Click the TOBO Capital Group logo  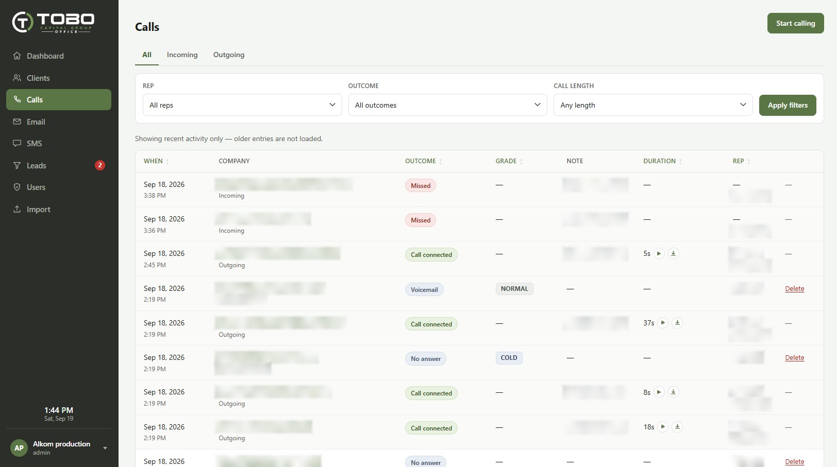53,22
